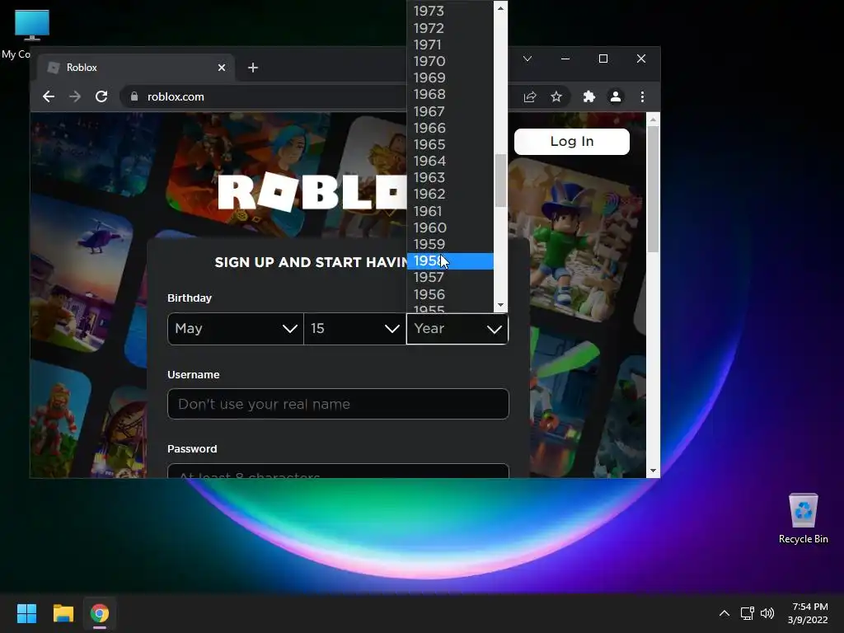Select the Recycle Bin desktop icon

[803, 518]
